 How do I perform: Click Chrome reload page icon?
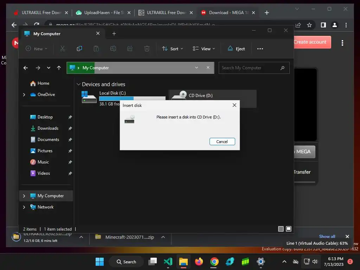36,24
